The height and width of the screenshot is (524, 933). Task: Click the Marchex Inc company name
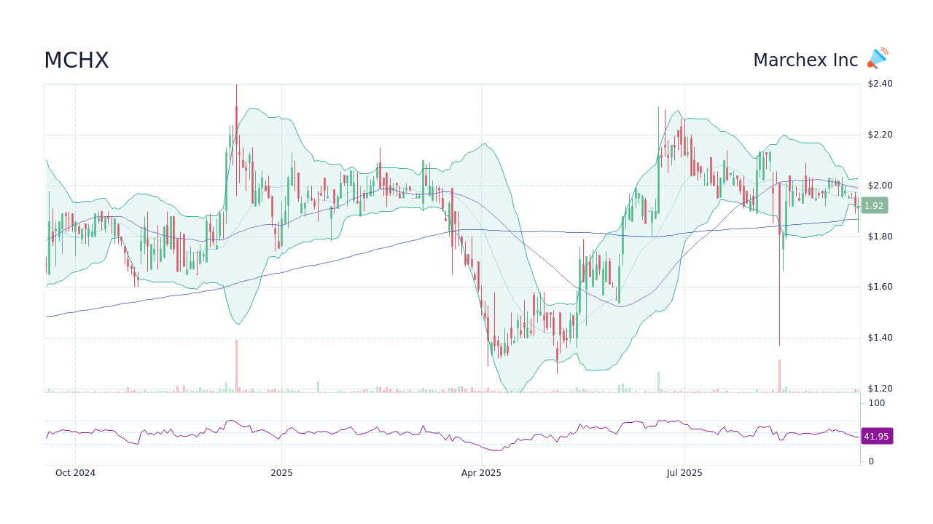(x=805, y=60)
